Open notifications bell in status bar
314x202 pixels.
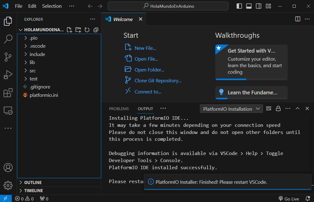tap(308, 199)
